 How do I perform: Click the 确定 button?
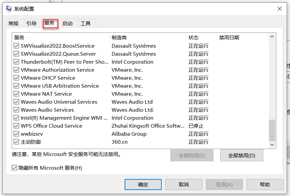(x=143, y=184)
